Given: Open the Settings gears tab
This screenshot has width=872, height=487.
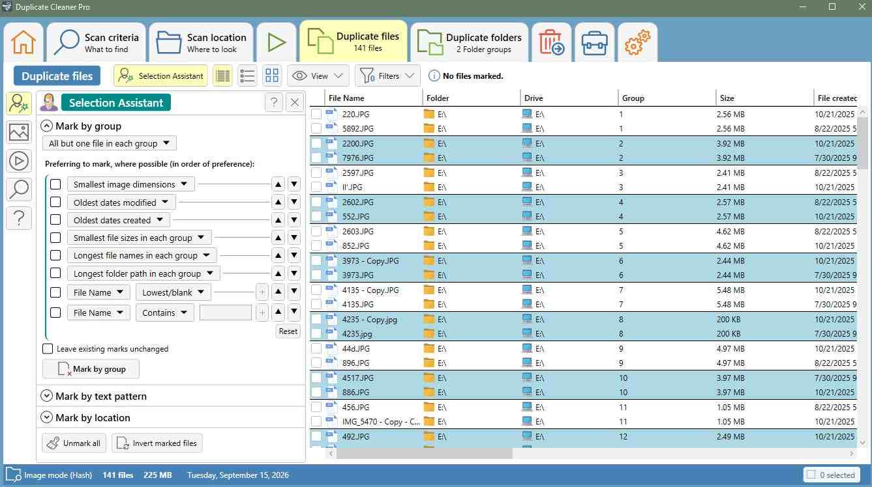Looking at the screenshot, I should tap(637, 42).
